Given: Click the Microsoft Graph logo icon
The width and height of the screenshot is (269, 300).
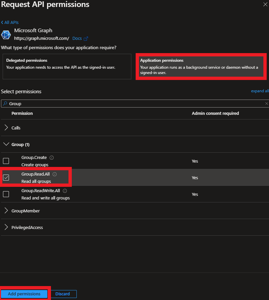Looking at the screenshot, I should 6,35.
